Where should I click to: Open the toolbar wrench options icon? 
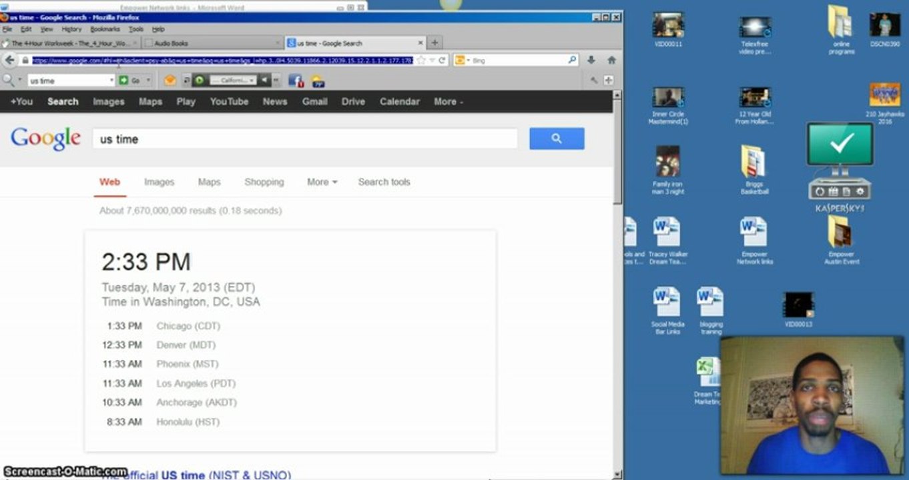594,81
